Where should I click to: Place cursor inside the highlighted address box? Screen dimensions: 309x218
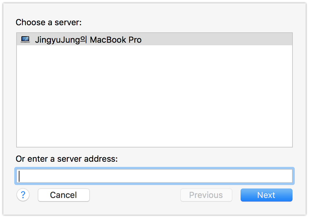pyautogui.click(x=154, y=176)
